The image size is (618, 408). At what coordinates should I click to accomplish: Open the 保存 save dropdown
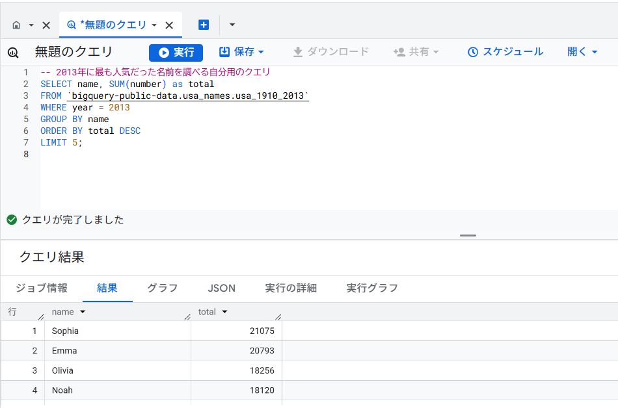pyautogui.click(x=241, y=51)
